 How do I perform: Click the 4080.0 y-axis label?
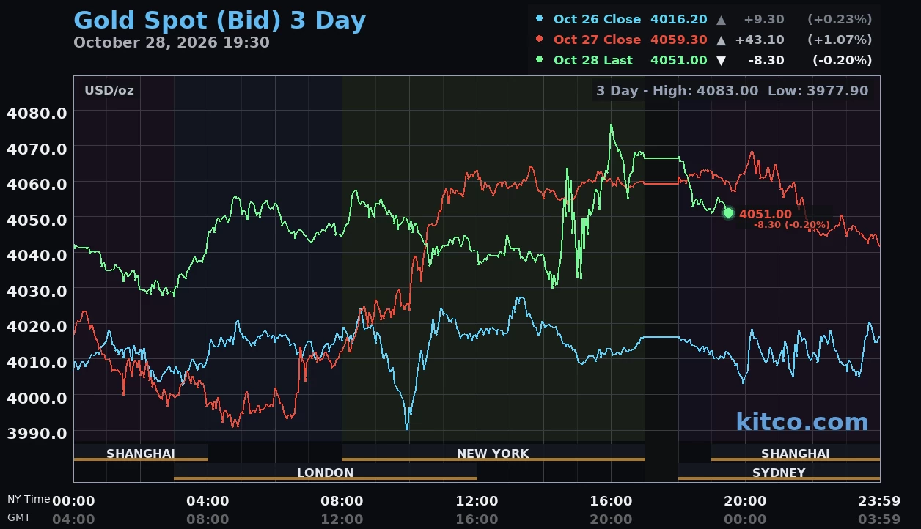pos(37,114)
